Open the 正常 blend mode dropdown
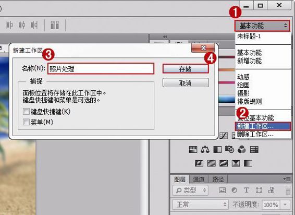 [x=200, y=205]
